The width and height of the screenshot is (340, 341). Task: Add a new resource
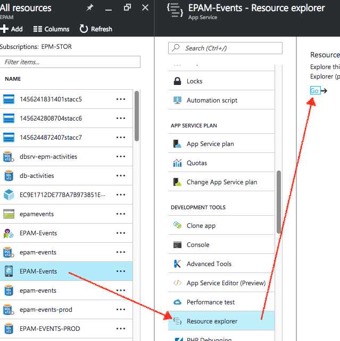point(11,29)
